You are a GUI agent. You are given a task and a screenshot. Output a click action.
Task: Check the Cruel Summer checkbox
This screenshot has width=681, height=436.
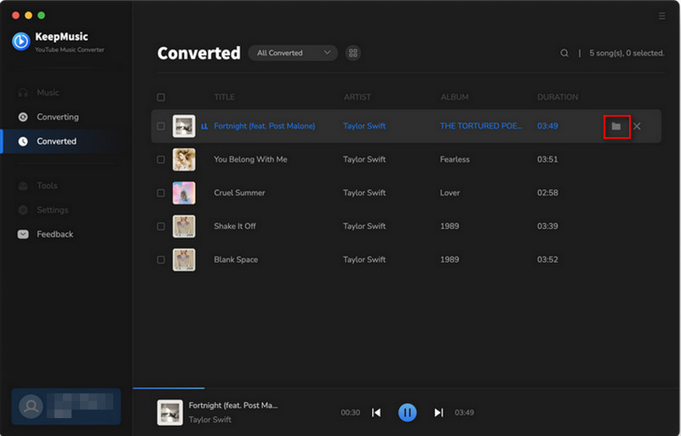pyautogui.click(x=161, y=192)
